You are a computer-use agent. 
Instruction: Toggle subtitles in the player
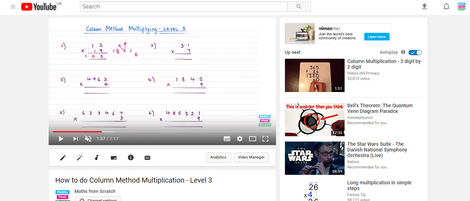(227, 139)
